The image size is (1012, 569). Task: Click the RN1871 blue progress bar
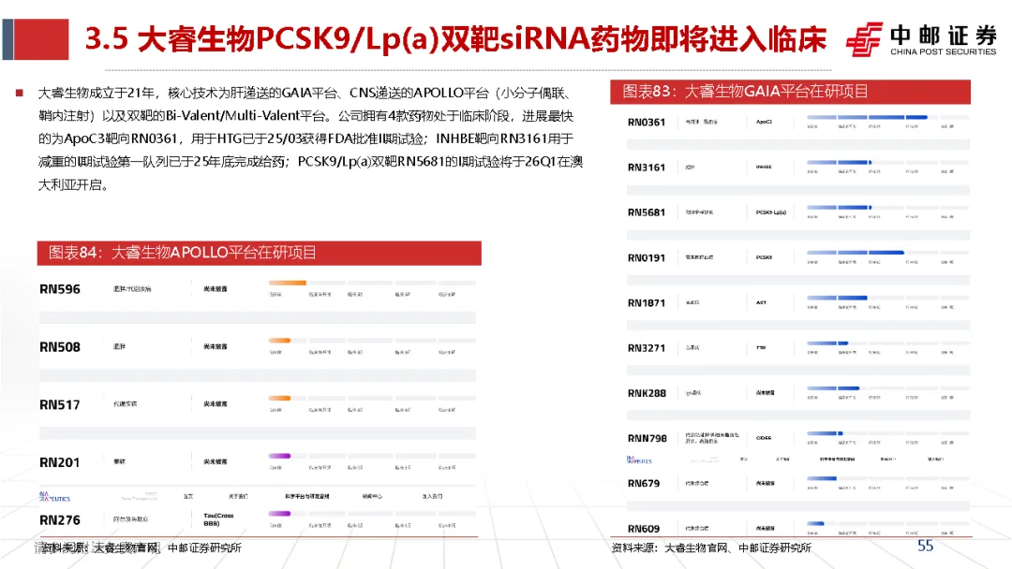click(837, 298)
